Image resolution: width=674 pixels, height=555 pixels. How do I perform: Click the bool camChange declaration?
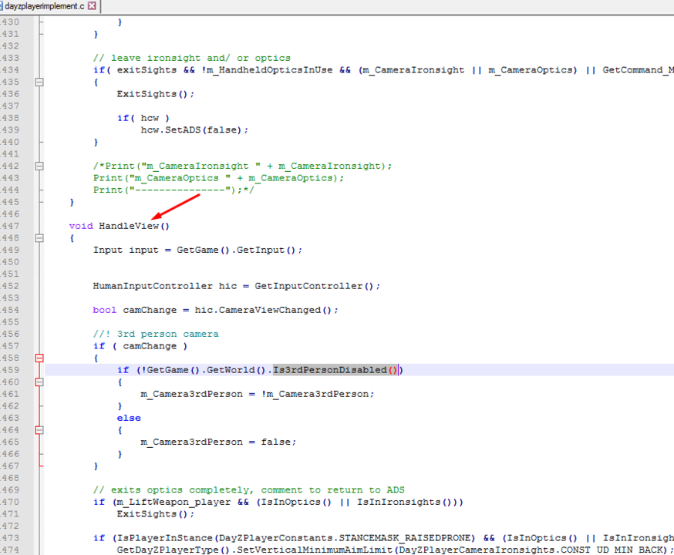click(x=215, y=310)
